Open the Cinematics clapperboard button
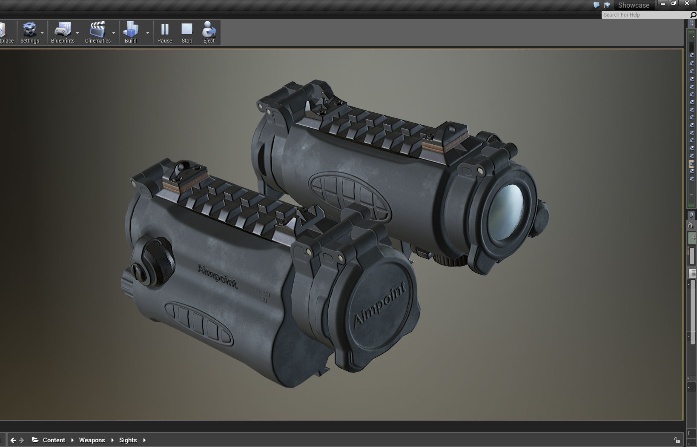 coord(98,33)
